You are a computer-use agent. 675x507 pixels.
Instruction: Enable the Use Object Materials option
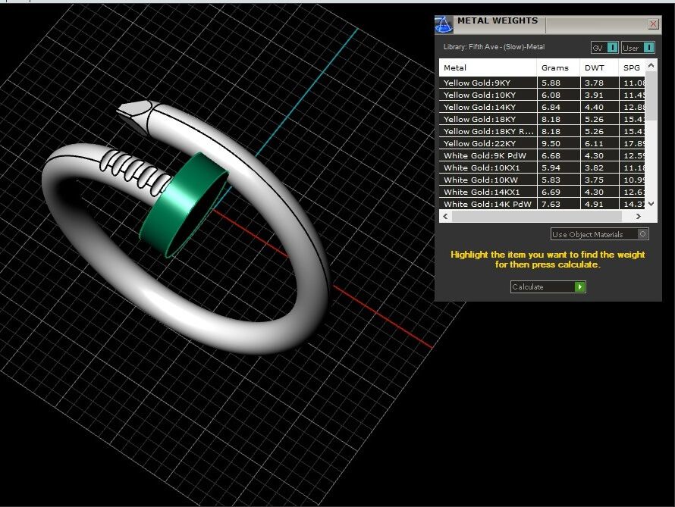point(599,234)
